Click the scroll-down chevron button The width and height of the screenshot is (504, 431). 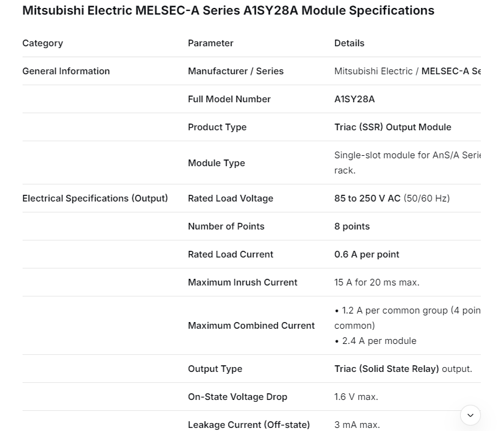pos(470,415)
